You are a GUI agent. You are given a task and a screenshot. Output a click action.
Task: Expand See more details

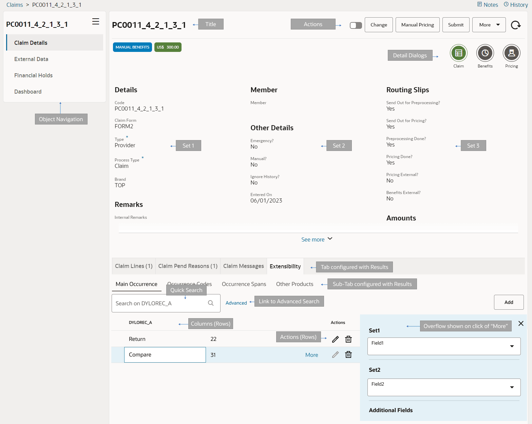[x=317, y=239]
